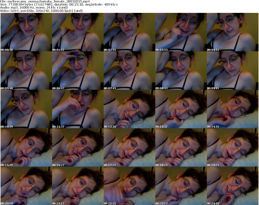The width and height of the screenshot is (259, 205).
Task: Open the frame at 00:05:48
Action: point(26,71)
